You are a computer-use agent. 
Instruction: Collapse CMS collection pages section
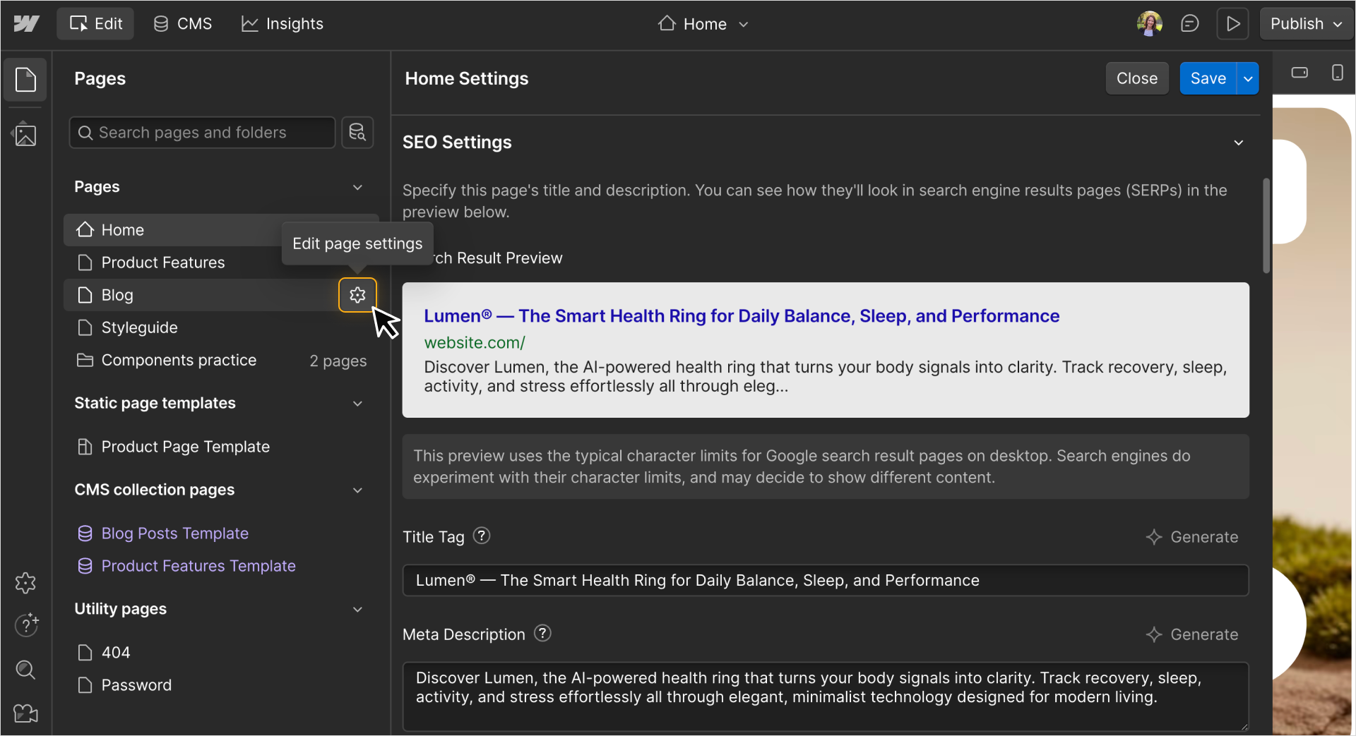[x=357, y=490]
